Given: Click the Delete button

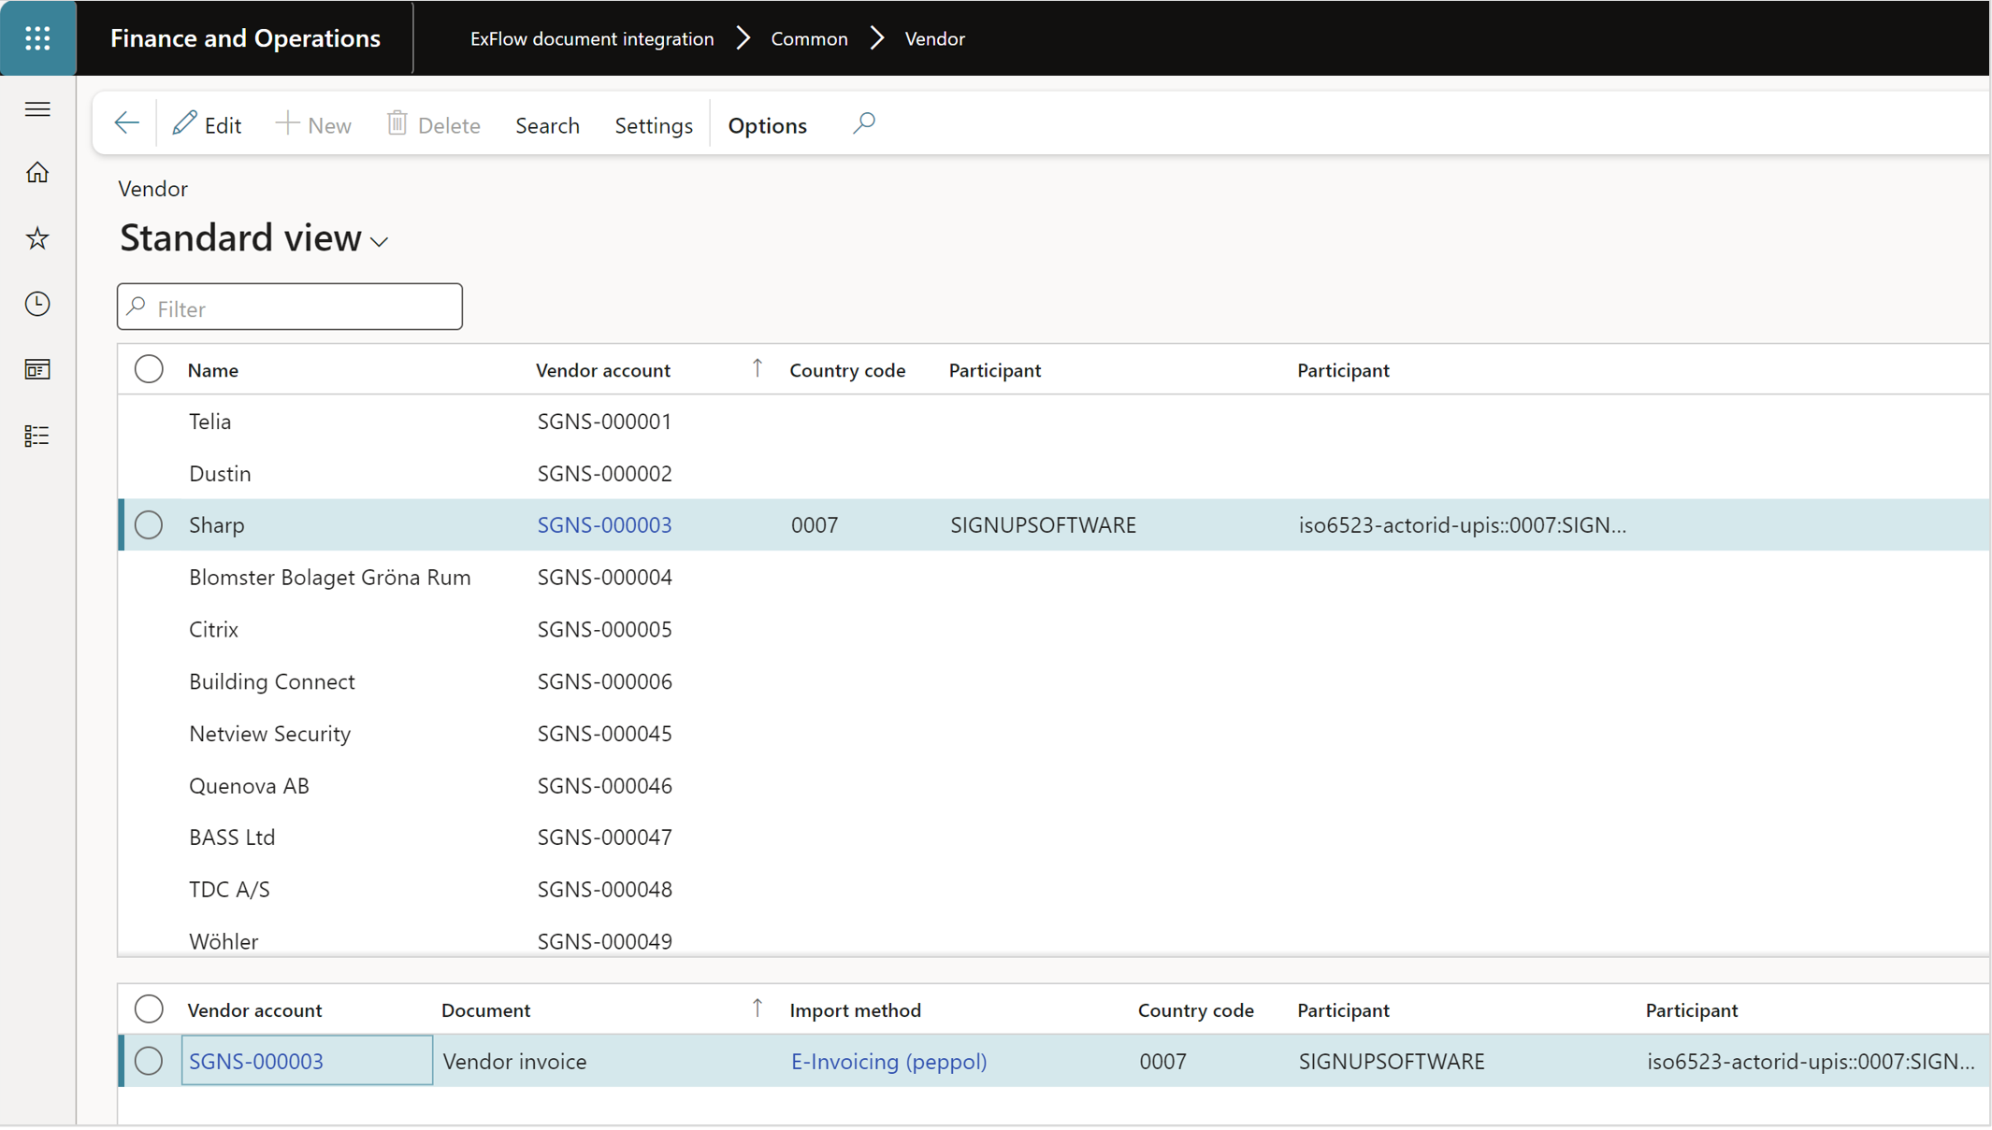Looking at the screenshot, I should pyautogui.click(x=433, y=124).
